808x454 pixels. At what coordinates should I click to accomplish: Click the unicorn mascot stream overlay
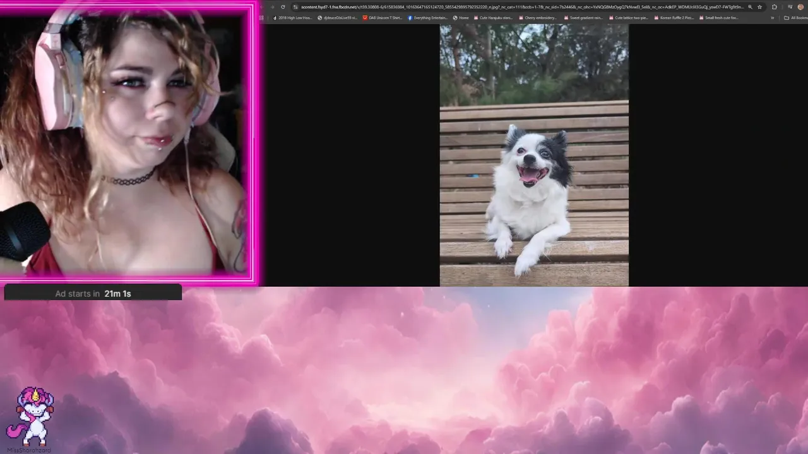(x=32, y=417)
